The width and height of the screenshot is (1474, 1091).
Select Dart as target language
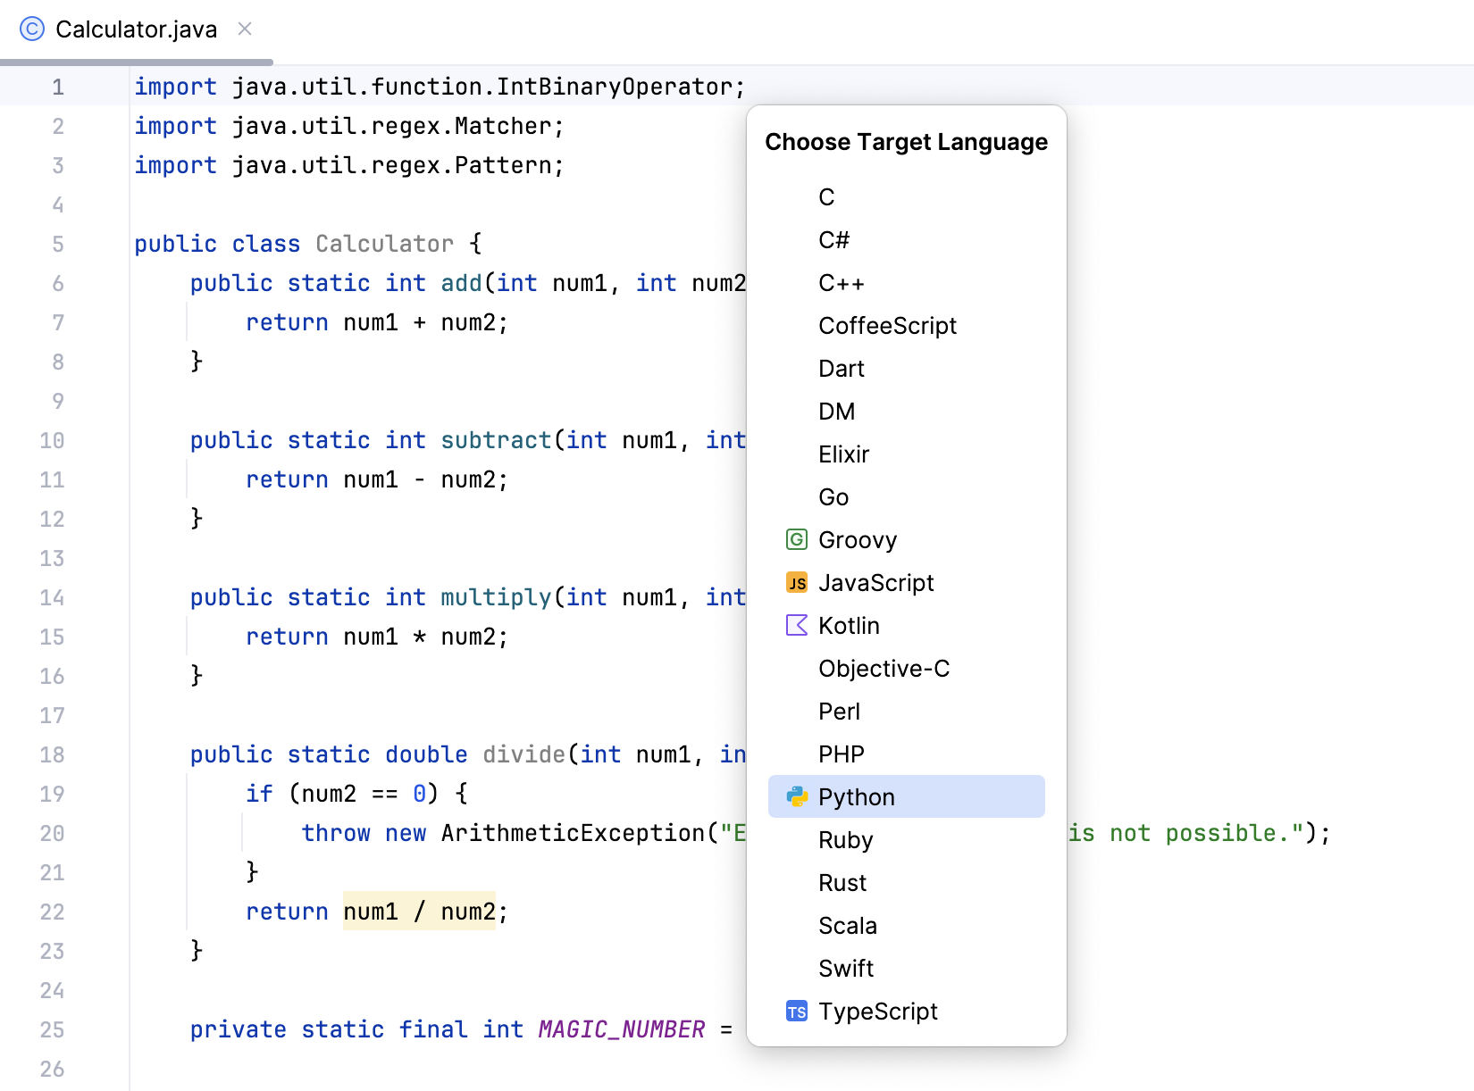click(x=907, y=369)
